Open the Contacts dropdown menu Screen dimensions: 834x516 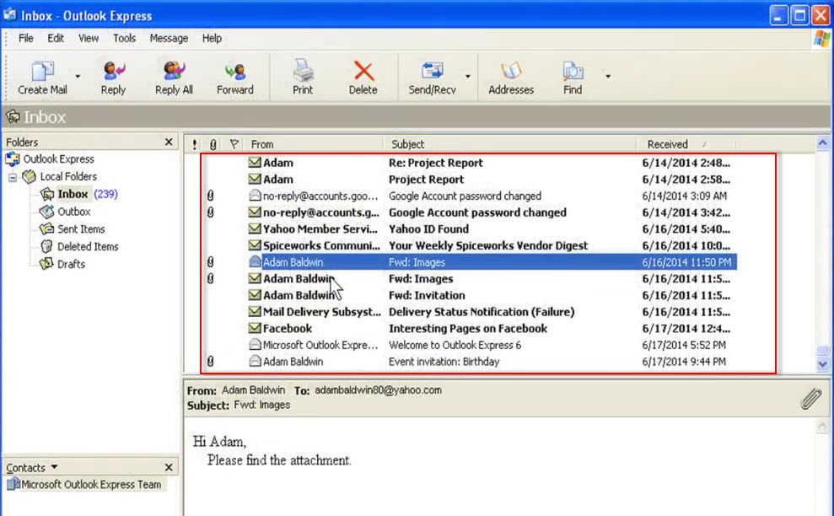click(x=54, y=467)
